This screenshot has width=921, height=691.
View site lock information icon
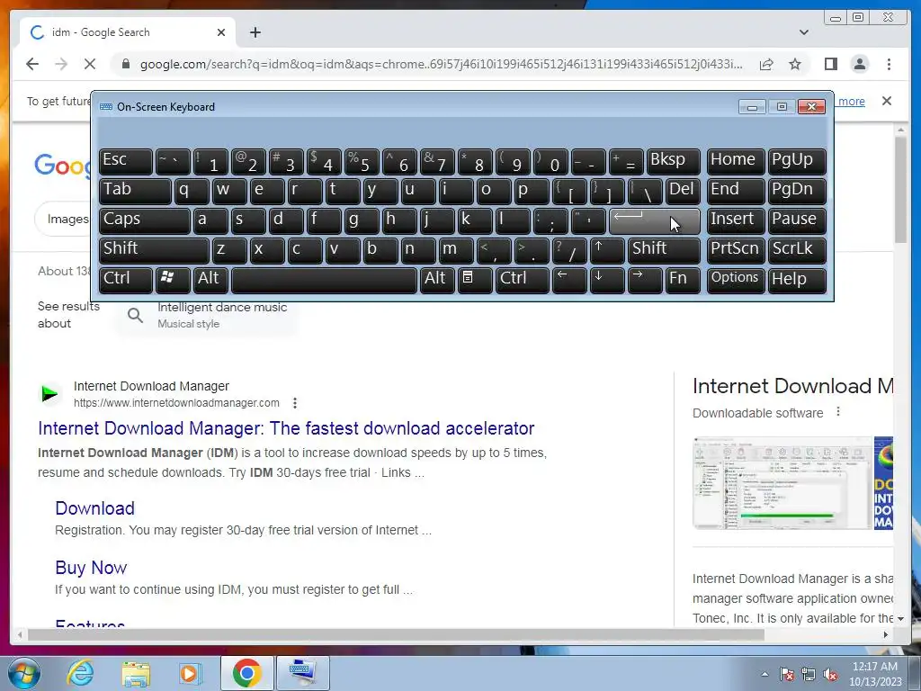[x=125, y=64]
